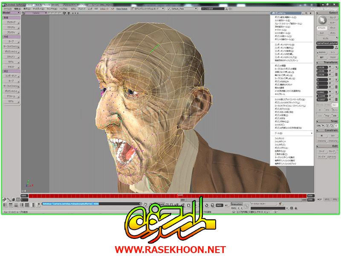The image size is (341, 256).
Task: Switch to the ICE toolbar link
Action: (96, 9)
